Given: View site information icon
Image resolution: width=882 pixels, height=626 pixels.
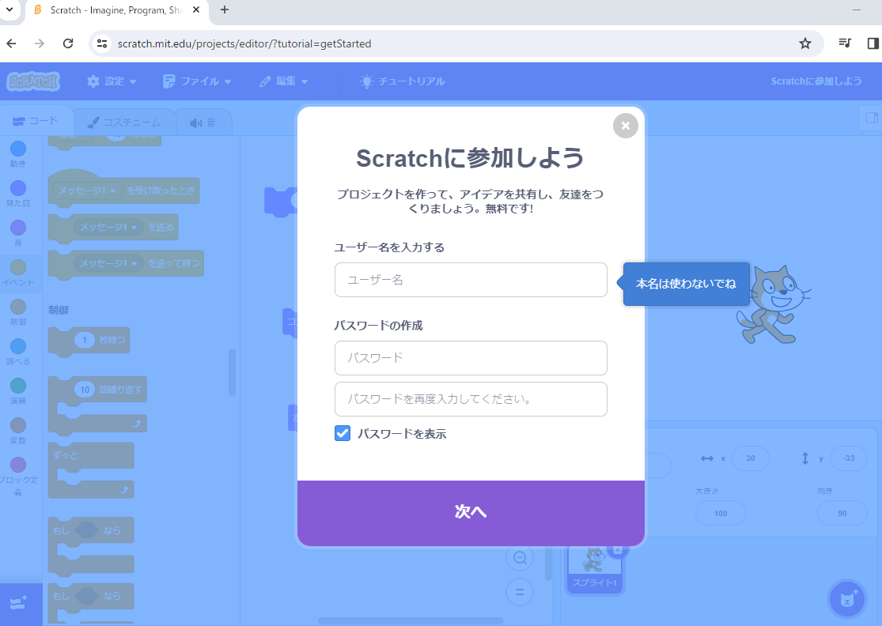Looking at the screenshot, I should coord(102,43).
